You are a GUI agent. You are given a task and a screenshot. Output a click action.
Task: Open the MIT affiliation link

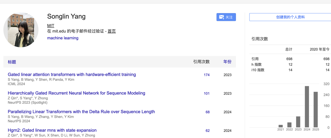click(51, 26)
